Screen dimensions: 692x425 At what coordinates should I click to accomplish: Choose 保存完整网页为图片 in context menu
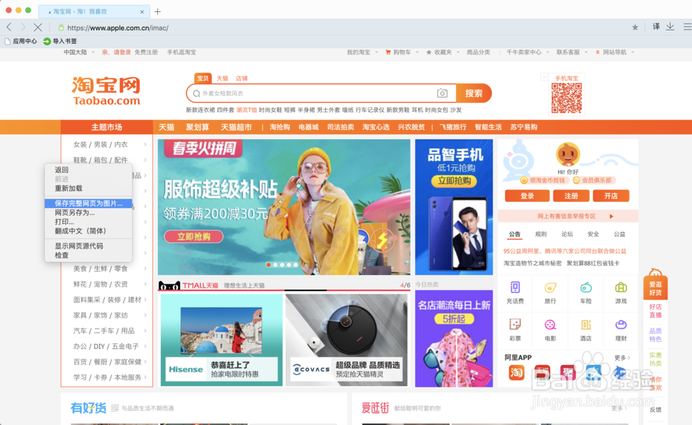[x=89, y=203]
